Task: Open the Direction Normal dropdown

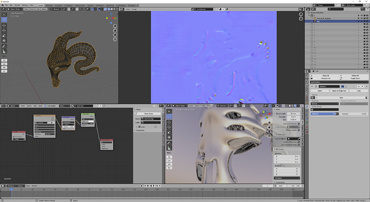Action: [325, 104]
